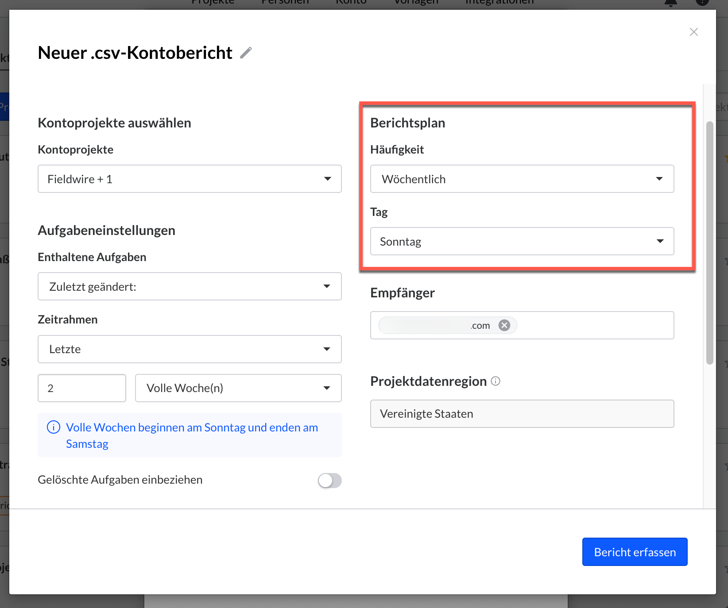Click the Vereinigte Staaten region field
This screenshot has height=608, width=728.
522,414
